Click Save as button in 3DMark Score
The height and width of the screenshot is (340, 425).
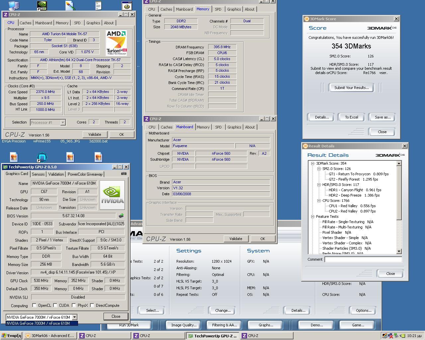(382, 117)
